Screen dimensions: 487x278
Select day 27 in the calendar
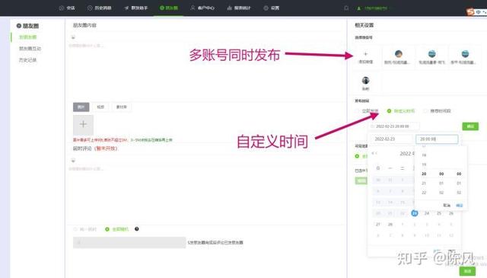pyautogui.click(x=378, y=224)
